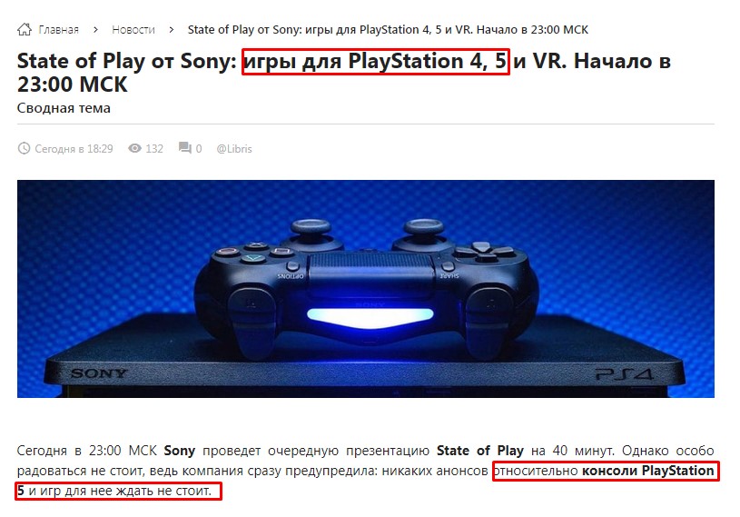Click the comment count 0
The width and height of the screenshot is (740, 517).
pyautogui.click(x=199, y=149)
